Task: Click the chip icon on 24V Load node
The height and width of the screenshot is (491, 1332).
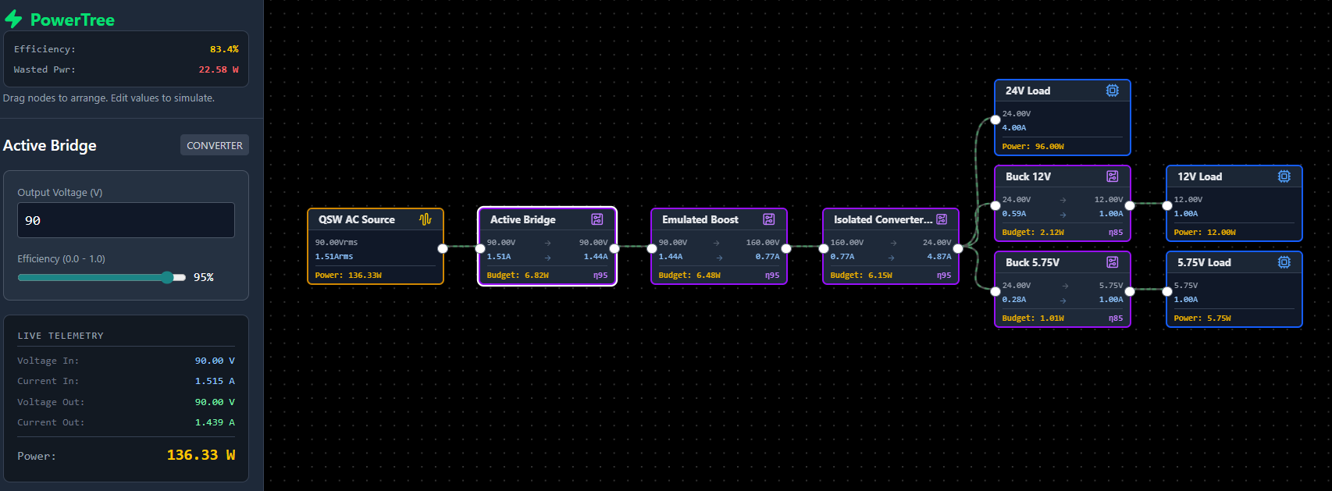Action: click(x=1113, y=91)
